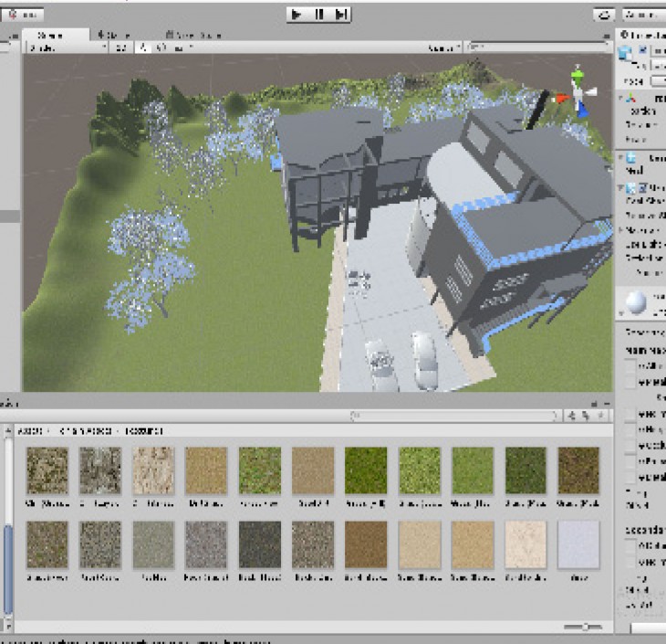666x644 pixels.
Task: Open the Gizmos dropdown in Scene view
Action: coord(442,48)
